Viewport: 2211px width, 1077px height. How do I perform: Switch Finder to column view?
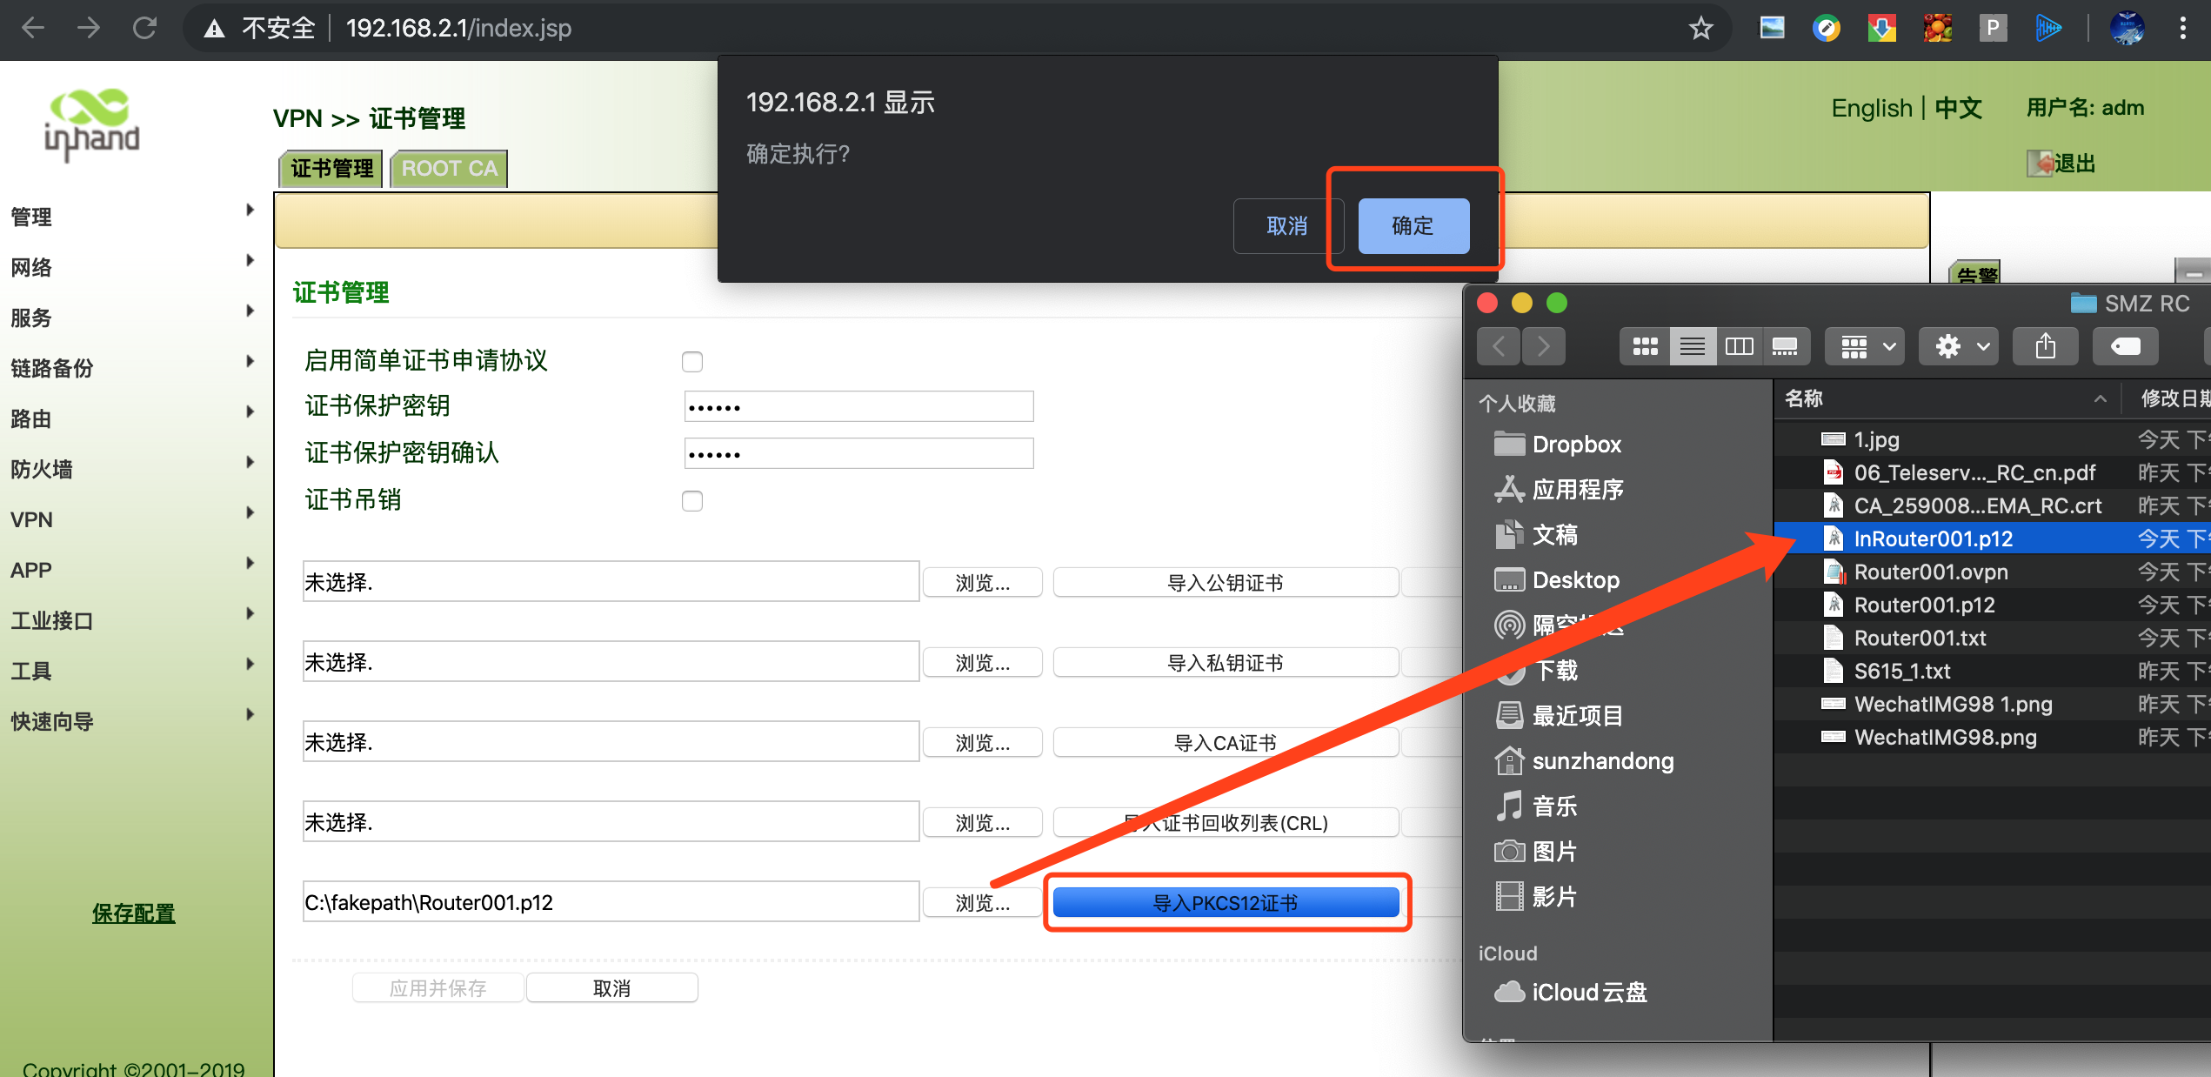tap(1739, 347)
